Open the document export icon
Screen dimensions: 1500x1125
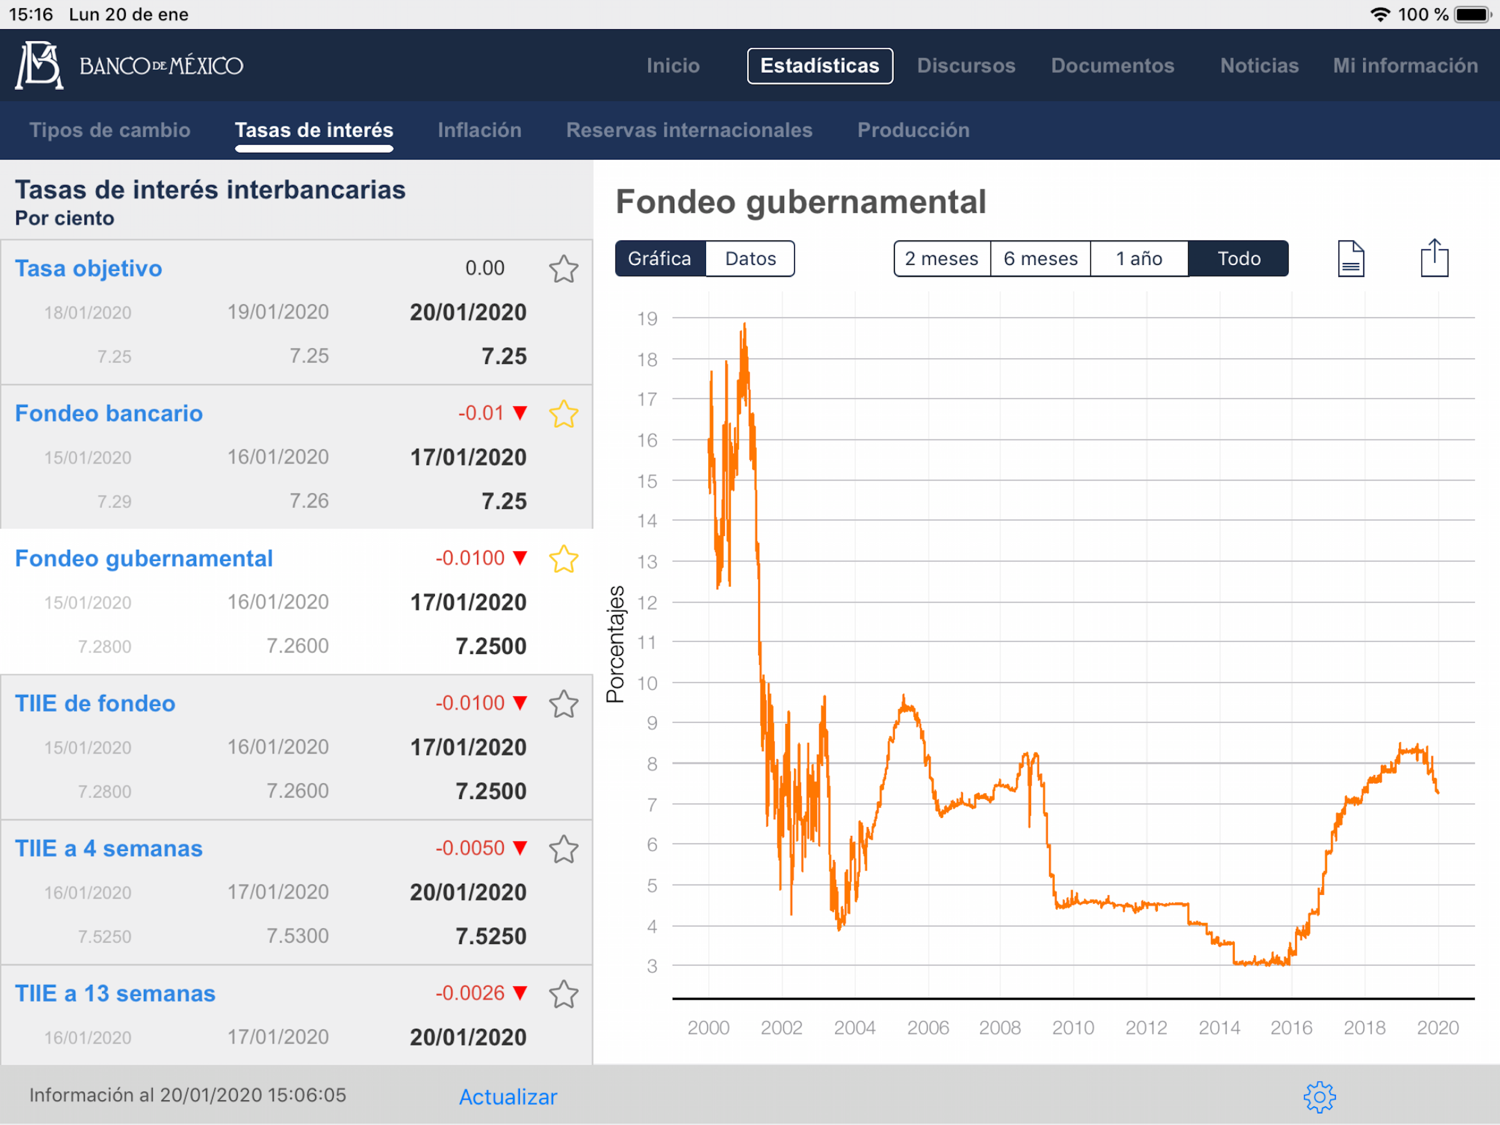coord(1351,259)
